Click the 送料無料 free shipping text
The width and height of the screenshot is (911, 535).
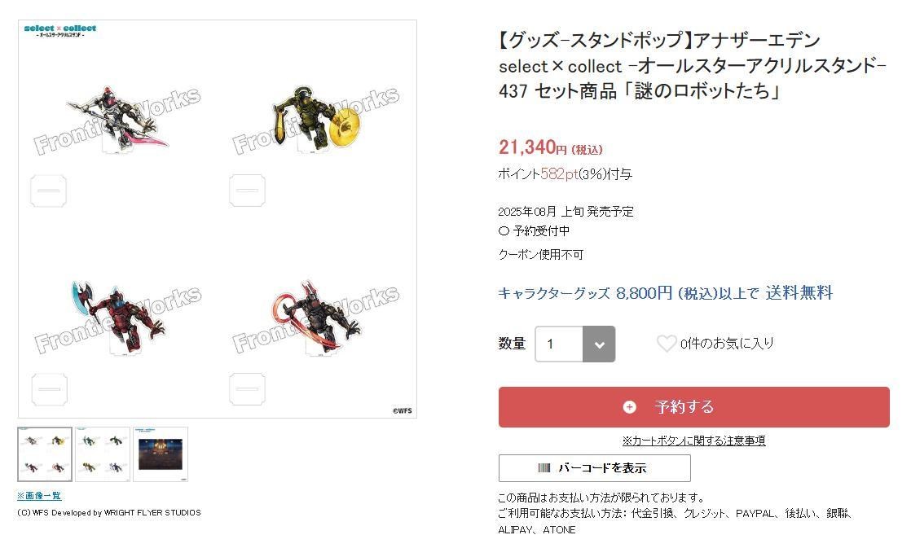799,293
